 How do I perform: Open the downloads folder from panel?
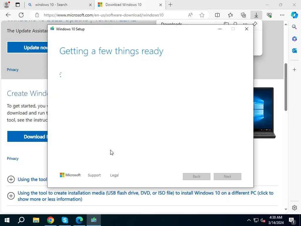coord(226,24)
